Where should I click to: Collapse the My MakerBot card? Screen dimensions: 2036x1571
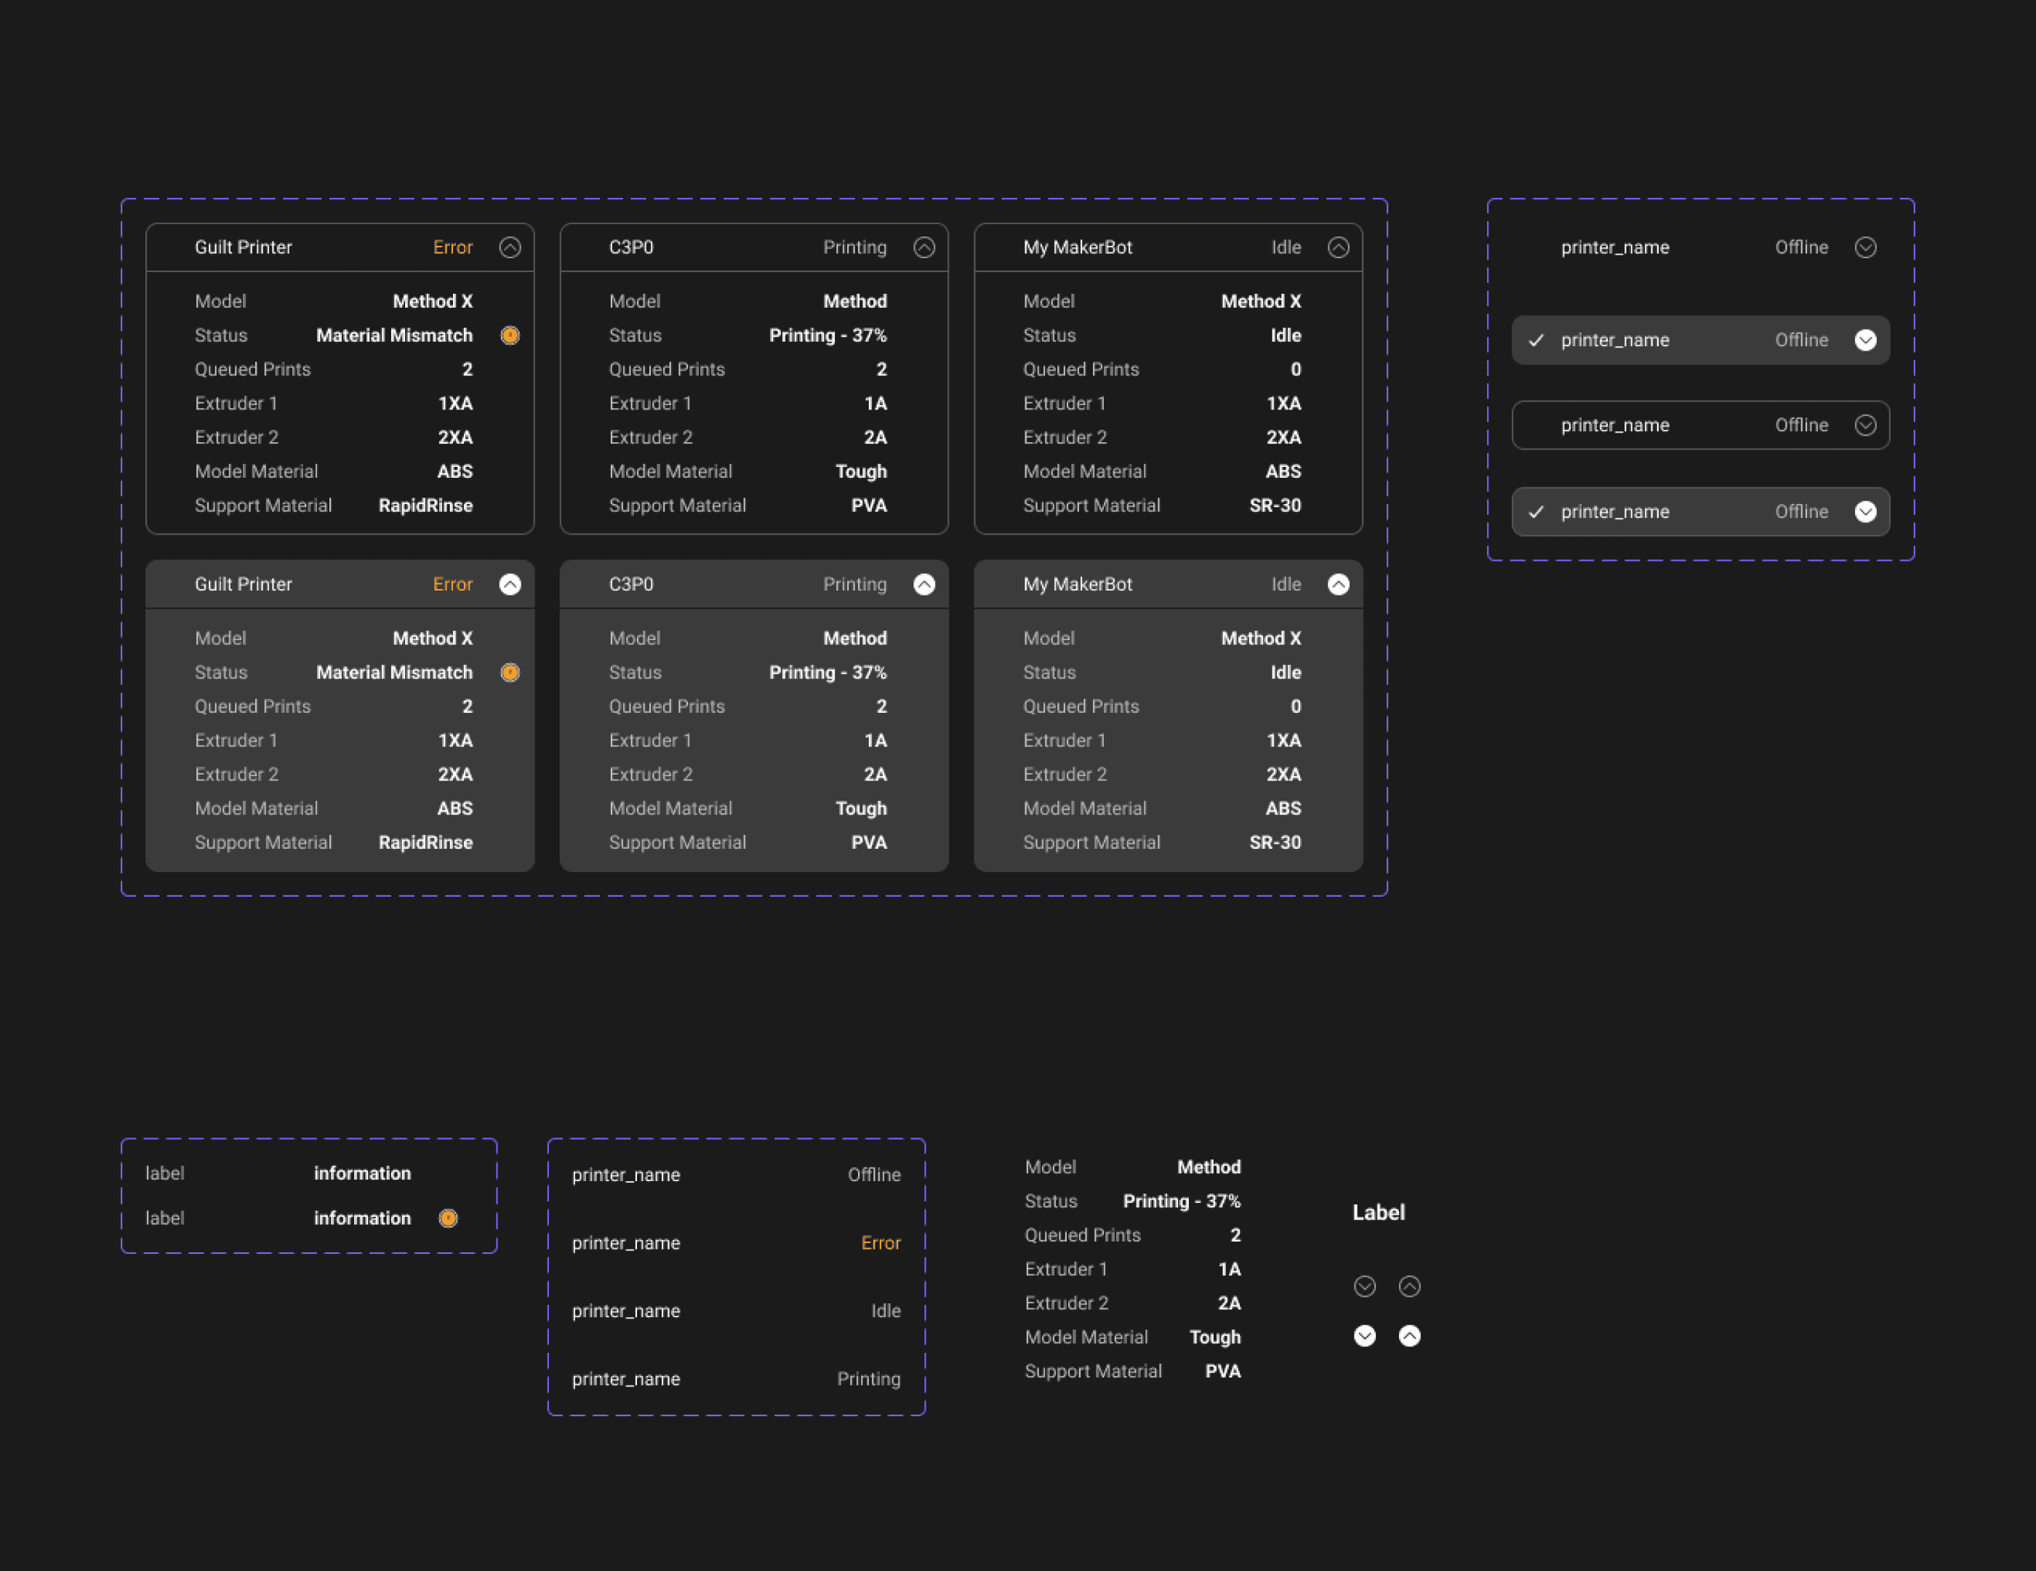coord(1339,247)
